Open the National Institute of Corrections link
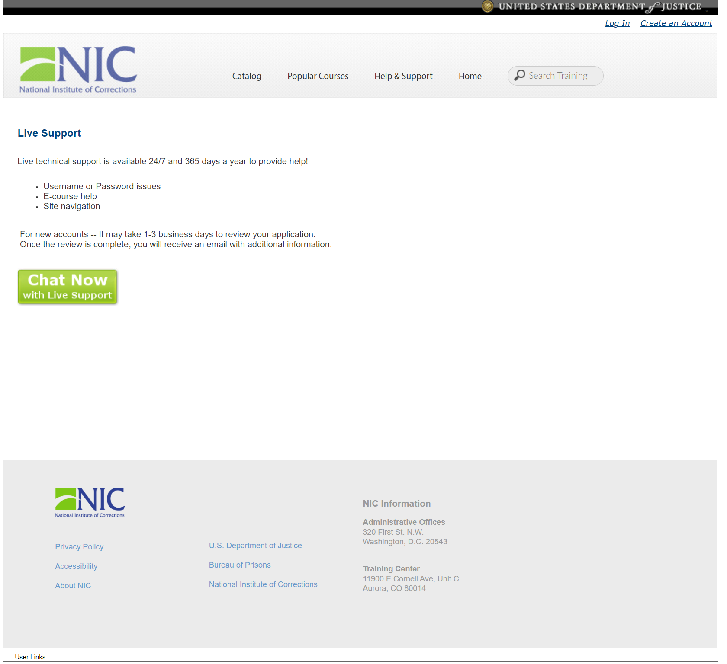This screenshot has height=664, width=727. (263, 584)
